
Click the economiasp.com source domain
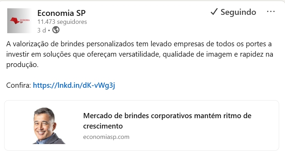click(106, 137)
